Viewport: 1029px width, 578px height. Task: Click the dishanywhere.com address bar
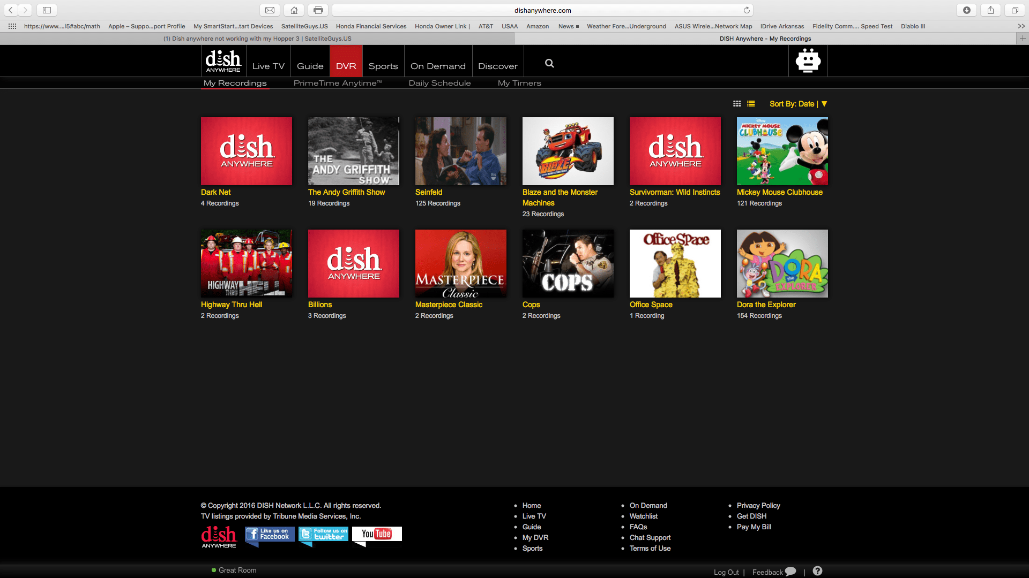(542, 10)
